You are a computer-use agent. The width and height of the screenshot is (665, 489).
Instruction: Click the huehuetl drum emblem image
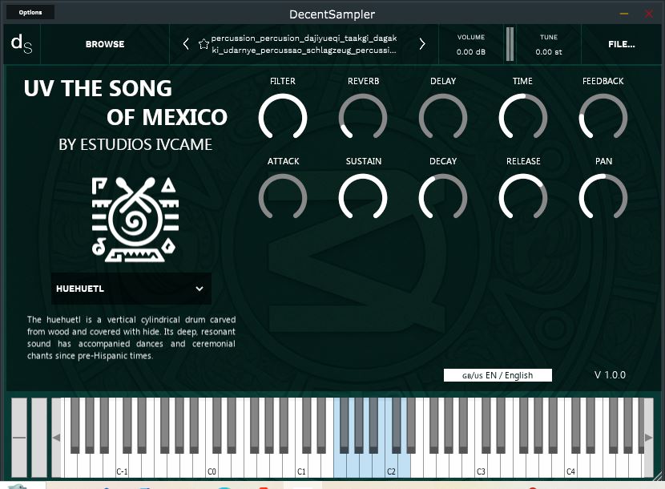pyautogui.click(x=135, y=219)
